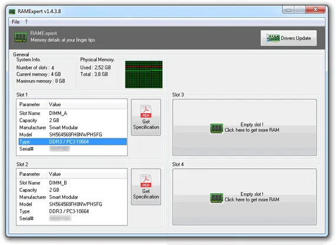Screen dimensions: 336x245
Task: Select the Type row in Slot 2
Action: point(73,211)
